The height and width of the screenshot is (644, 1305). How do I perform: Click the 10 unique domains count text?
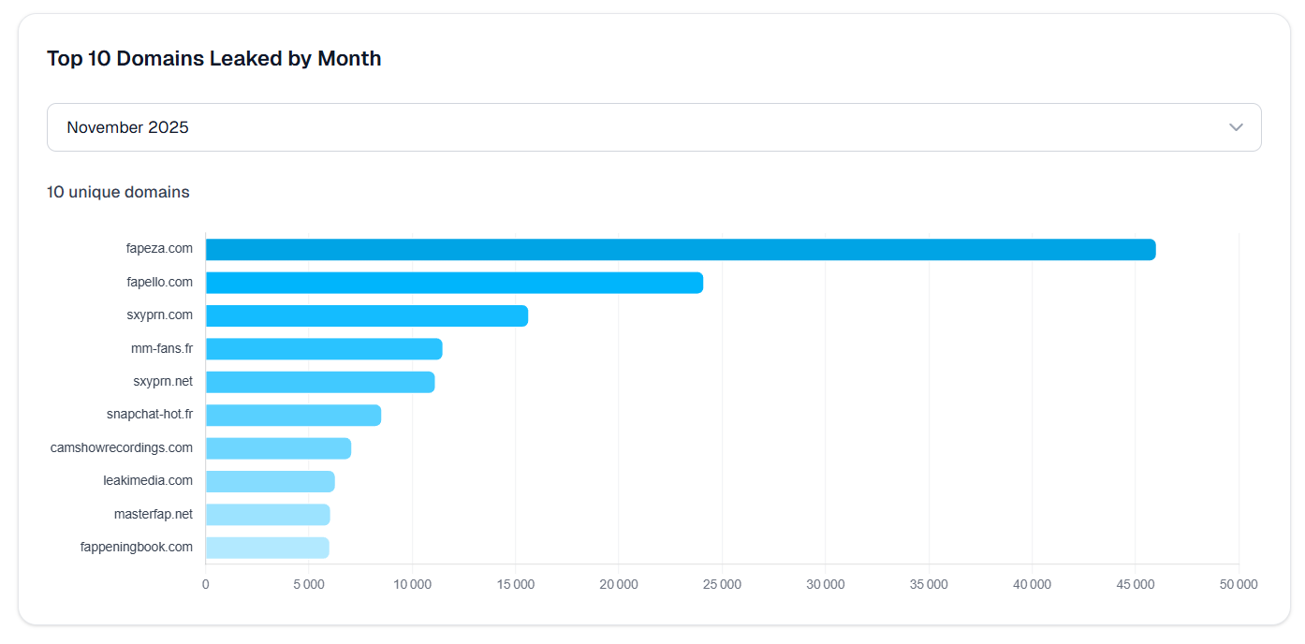[x=118, y=192]
